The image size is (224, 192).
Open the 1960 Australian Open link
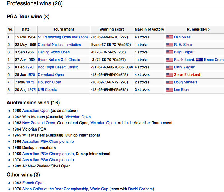36,111
